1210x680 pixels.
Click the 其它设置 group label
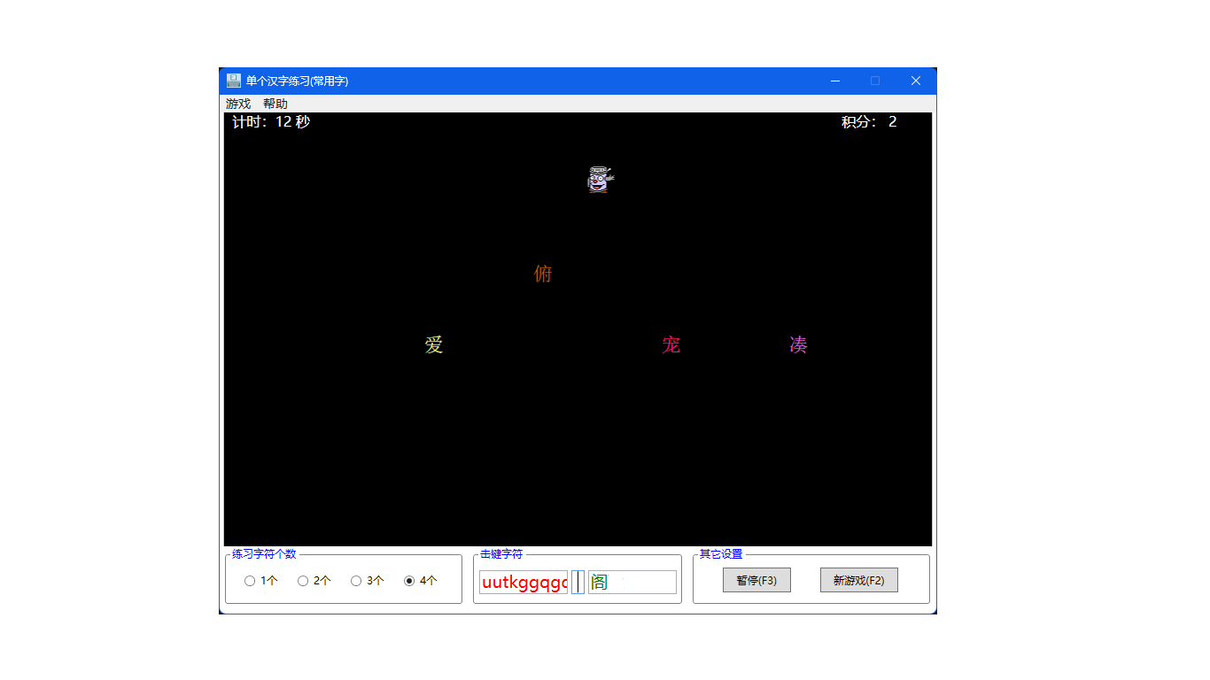(x=721, y=554)
